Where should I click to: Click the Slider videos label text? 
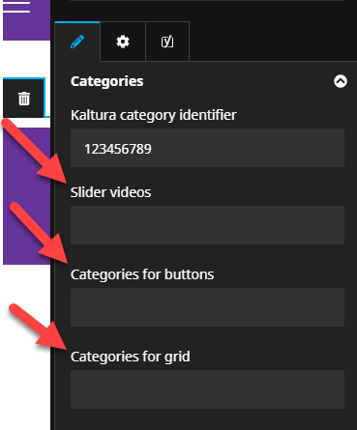click(x=110, y=192)
